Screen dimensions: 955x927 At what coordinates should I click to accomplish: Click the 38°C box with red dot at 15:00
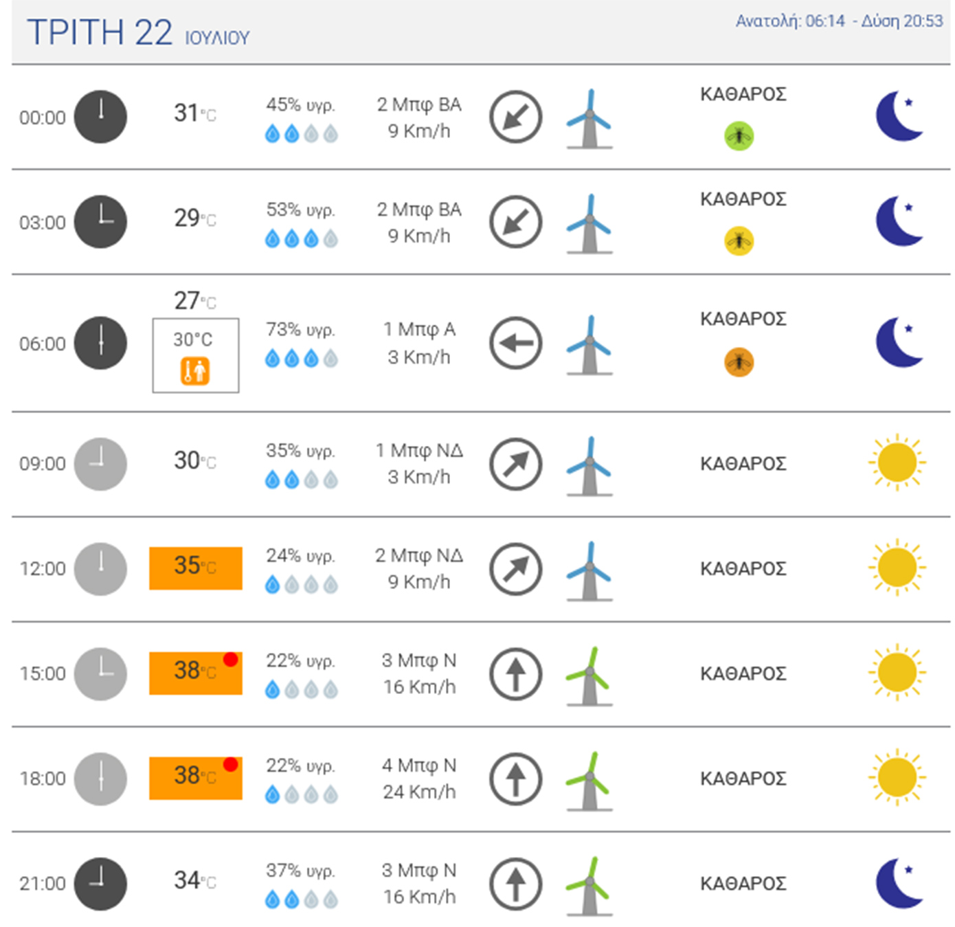(195, 672)
